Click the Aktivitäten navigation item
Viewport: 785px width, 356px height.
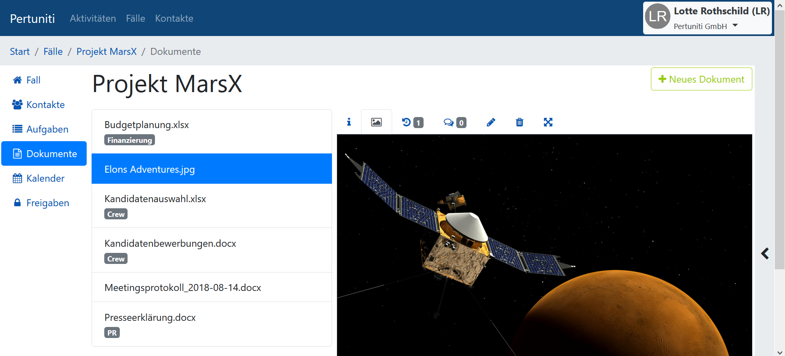pos(93,18)
